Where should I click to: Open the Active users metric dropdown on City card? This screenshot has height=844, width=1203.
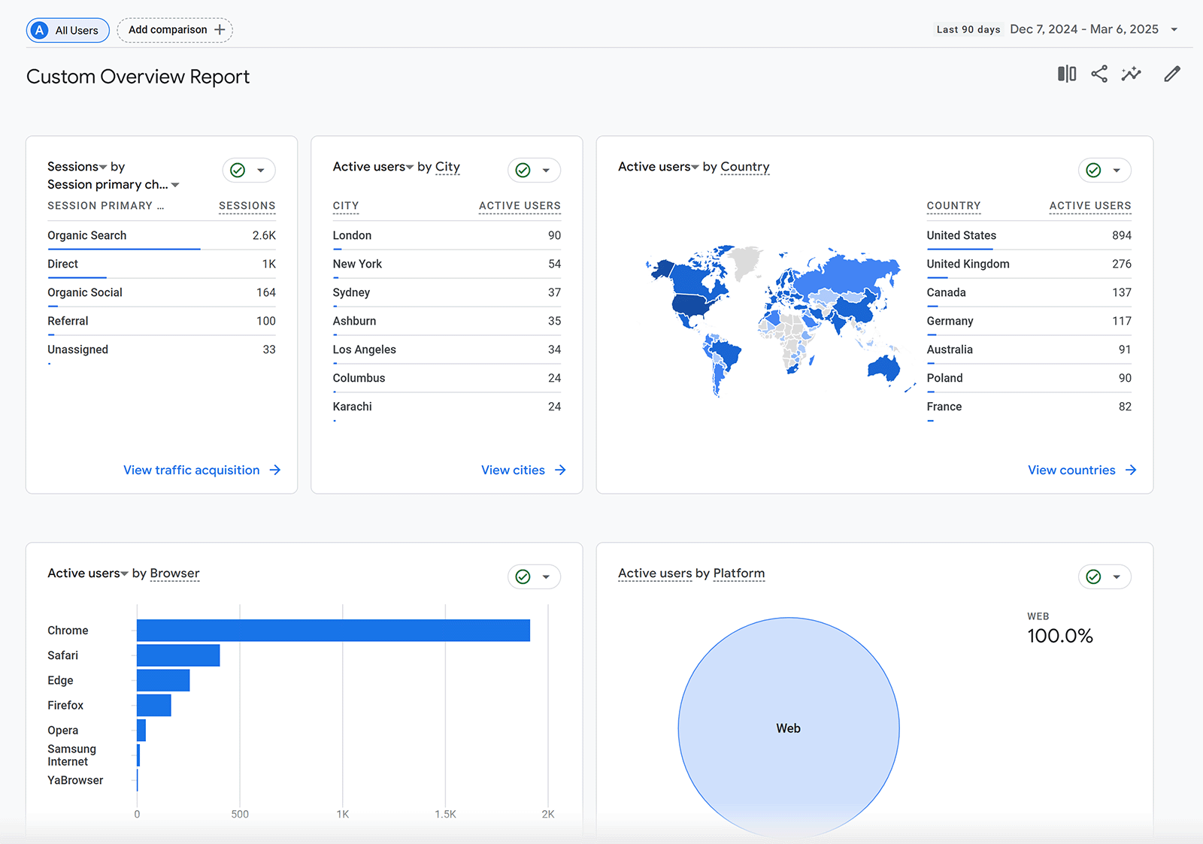pos(410,167)
